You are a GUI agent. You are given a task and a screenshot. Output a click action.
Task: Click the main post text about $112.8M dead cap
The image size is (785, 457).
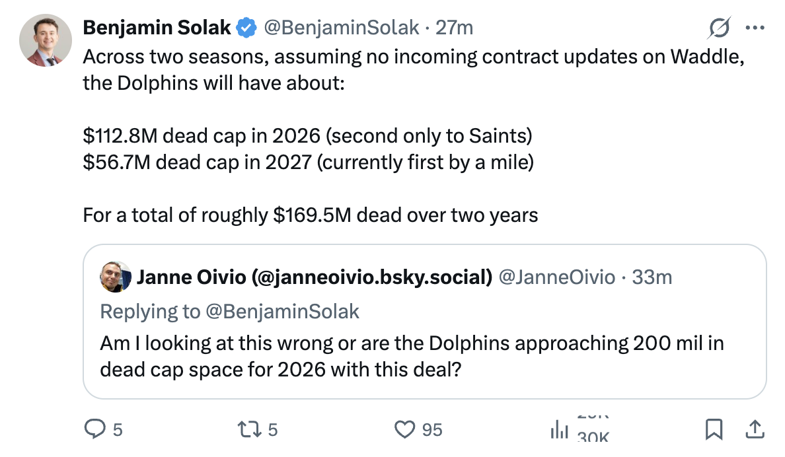pos(308,136)
